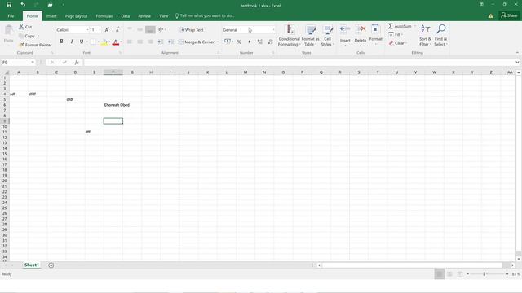Apply comma style number format
Screen dimensions: 522x293
pos(250,42)
